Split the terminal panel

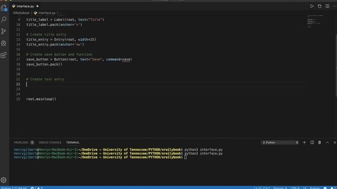312,142
